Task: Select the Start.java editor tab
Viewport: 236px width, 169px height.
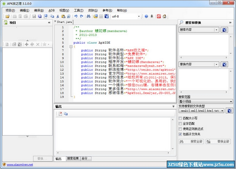Action: tap(64, 22)
